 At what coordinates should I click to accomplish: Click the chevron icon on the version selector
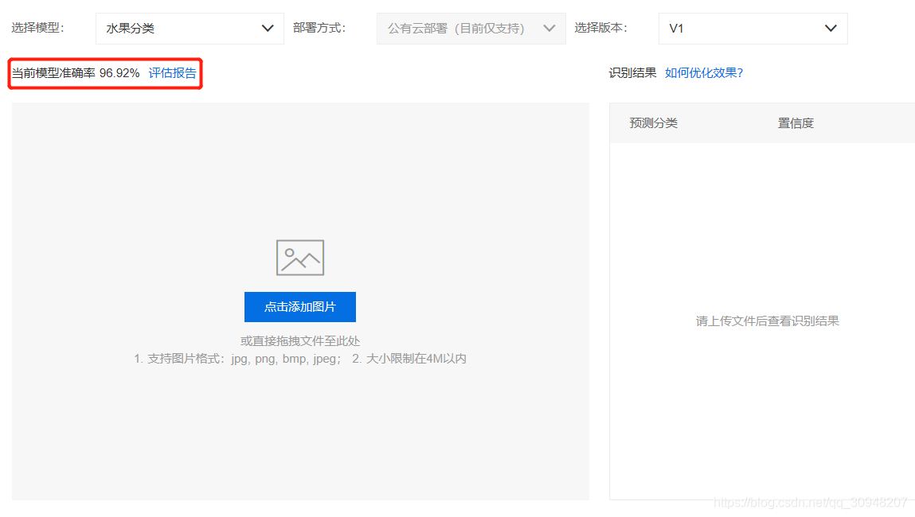click(x=831, y=28)
